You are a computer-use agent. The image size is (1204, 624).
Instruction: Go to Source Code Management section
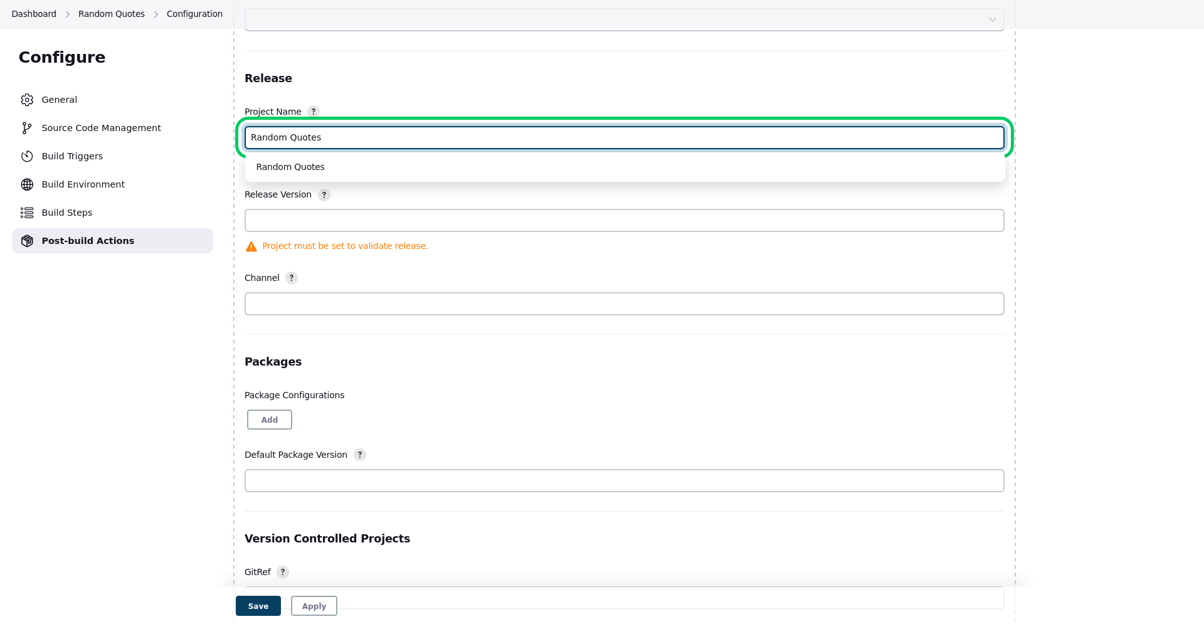click(x=112, y=128)
